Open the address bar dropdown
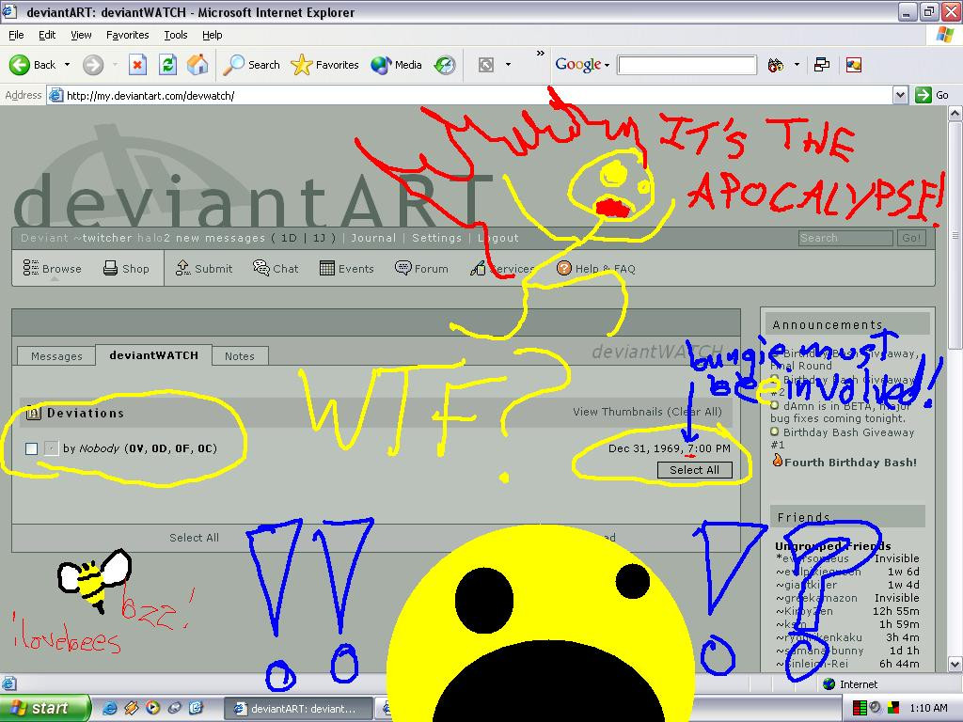The width and height of the screenshot is (963, 722). coord(900,95)
